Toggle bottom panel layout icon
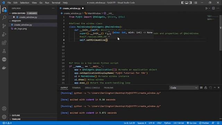 pyautogui.click(x=187, y=3)
